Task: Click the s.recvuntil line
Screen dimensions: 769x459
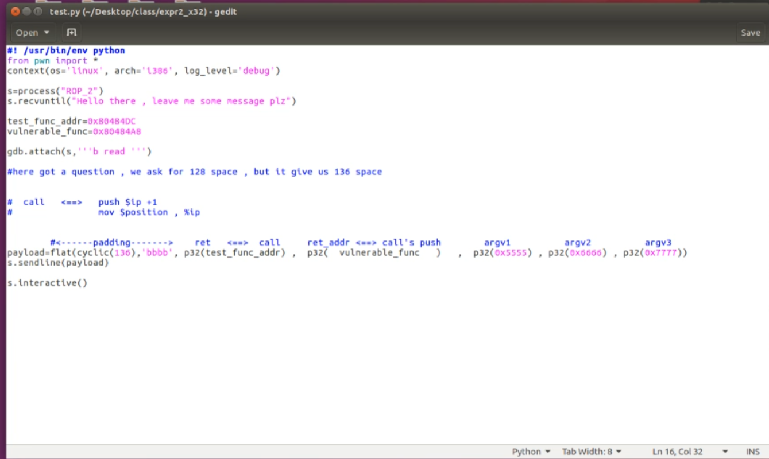Action: pyautogui.click(x=152, y=101)
